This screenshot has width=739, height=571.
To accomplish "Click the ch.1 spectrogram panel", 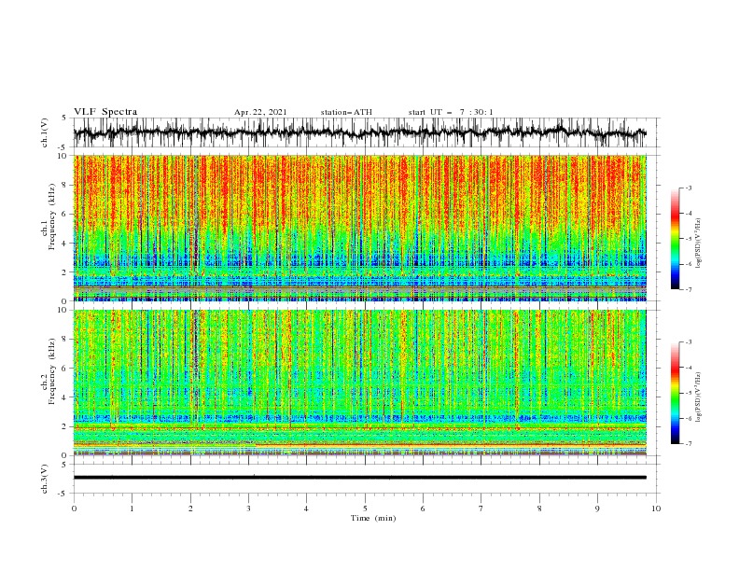I will pyautogui.click(x=360, y=228).
